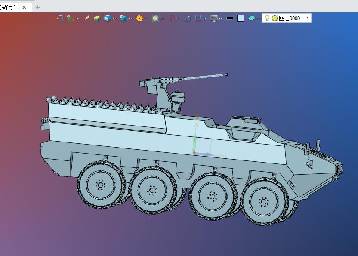Select the rearmost wheel of the vehicle
The width and height of the screenshot is (358, 256).
pos(101,185)
